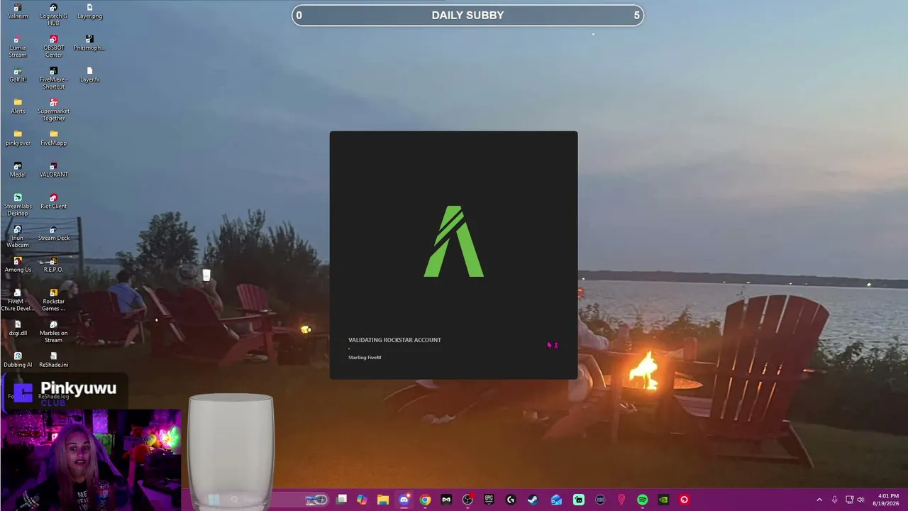Open Steam from the taskbar
The width and height of the screenshot is (908, 511).
click(532, 500)
